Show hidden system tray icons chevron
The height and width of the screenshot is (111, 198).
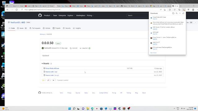(x=174, y=109)
